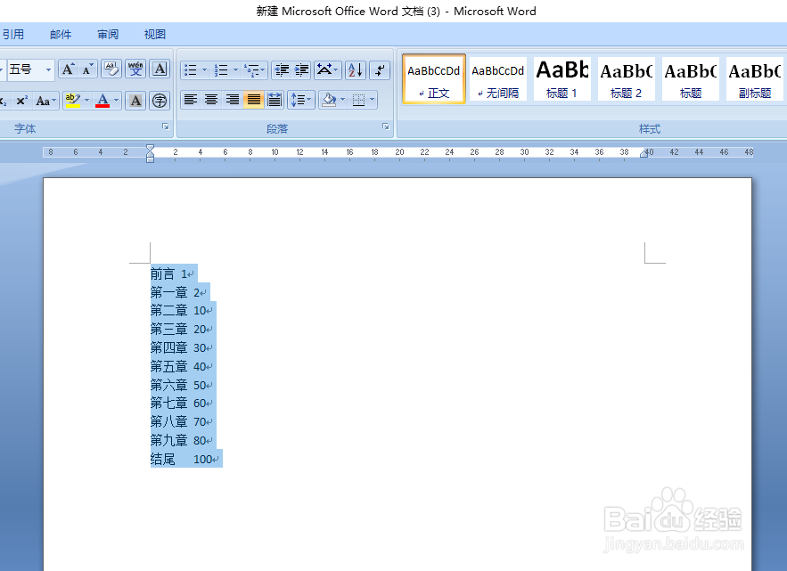Expand the bullet list style arrow

point(204,69)
